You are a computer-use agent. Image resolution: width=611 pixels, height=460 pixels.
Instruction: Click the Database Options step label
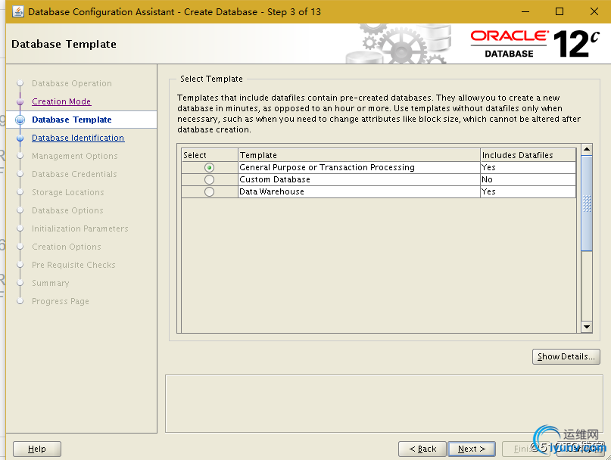point(67,211)
